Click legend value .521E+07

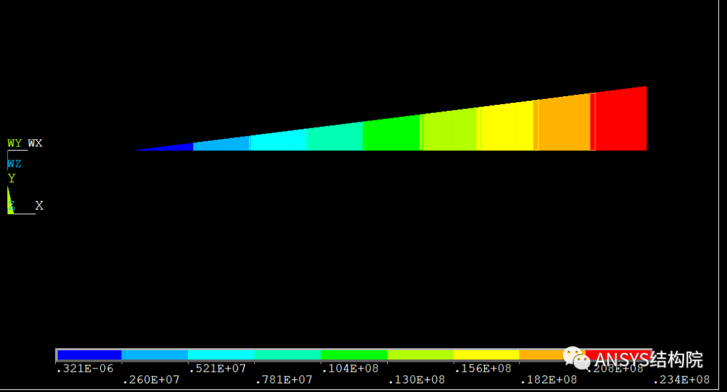pos(217,368)
